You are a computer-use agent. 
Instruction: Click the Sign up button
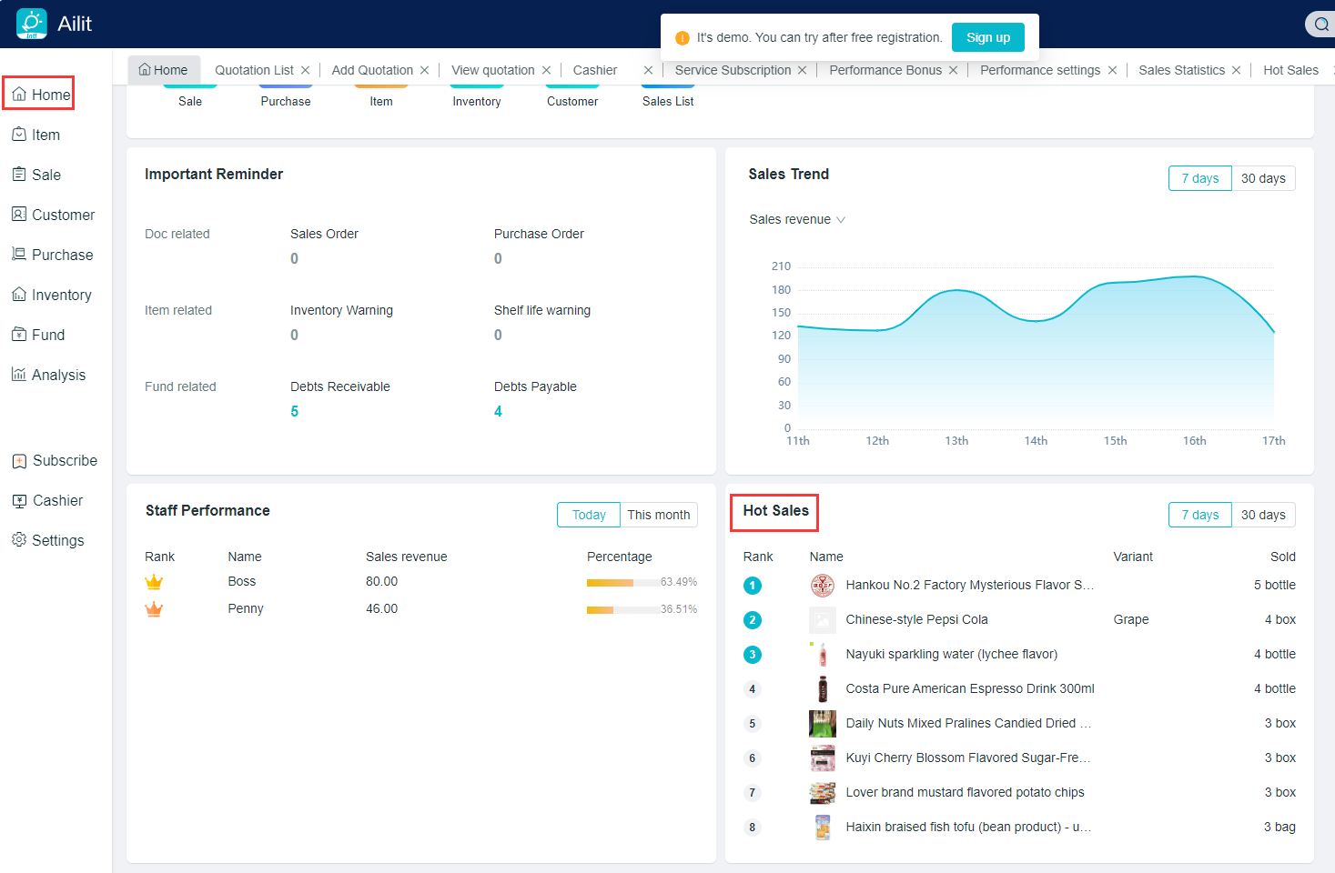click(987, 37)
